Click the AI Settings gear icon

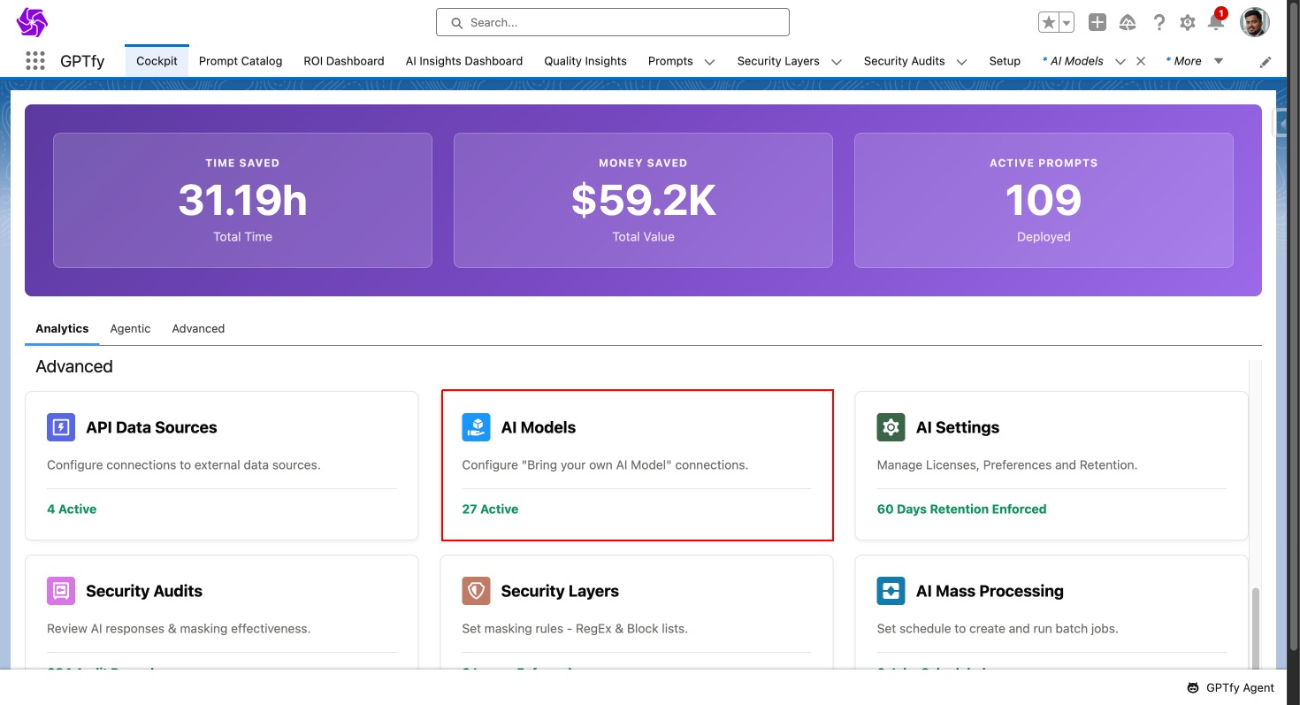pyautogui.click(x=891, y=427)
